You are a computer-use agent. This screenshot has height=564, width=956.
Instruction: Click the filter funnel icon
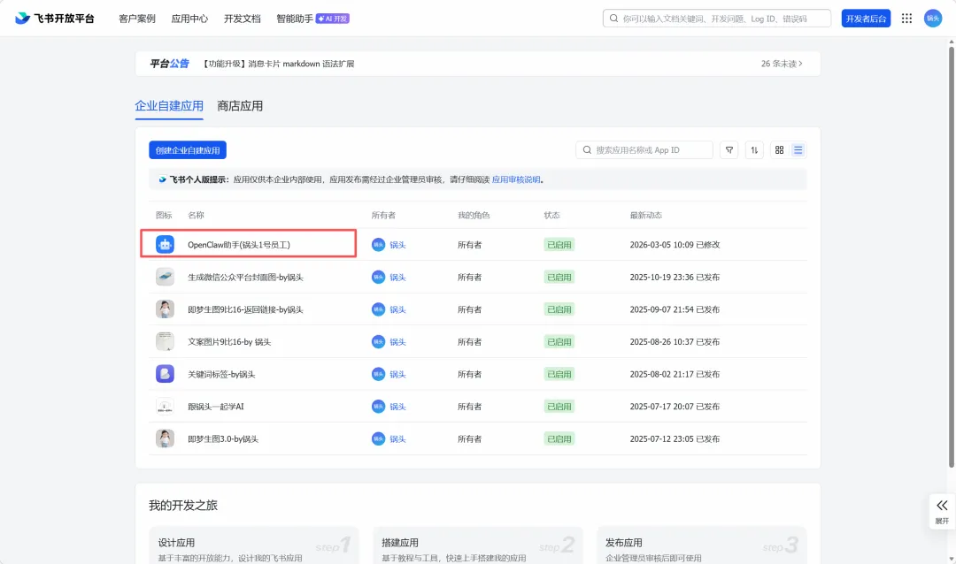729,149
